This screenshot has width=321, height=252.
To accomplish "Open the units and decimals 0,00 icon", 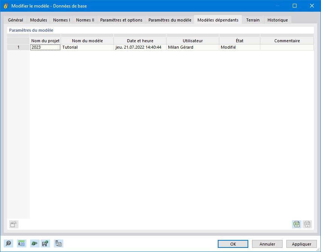I will [21, 243].
